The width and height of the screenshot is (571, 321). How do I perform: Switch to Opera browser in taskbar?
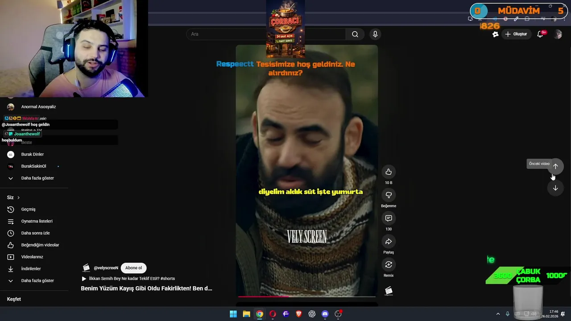click(x=273, y=314)
